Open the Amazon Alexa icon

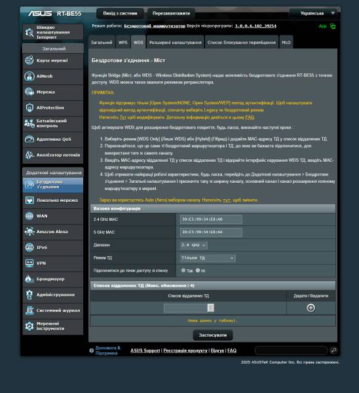[29, 232]
